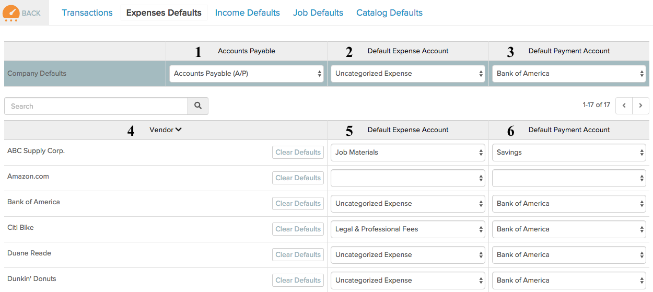Click the magnifying glass search button
This screenshot has width=653, height=292.
tap(198, 106)
